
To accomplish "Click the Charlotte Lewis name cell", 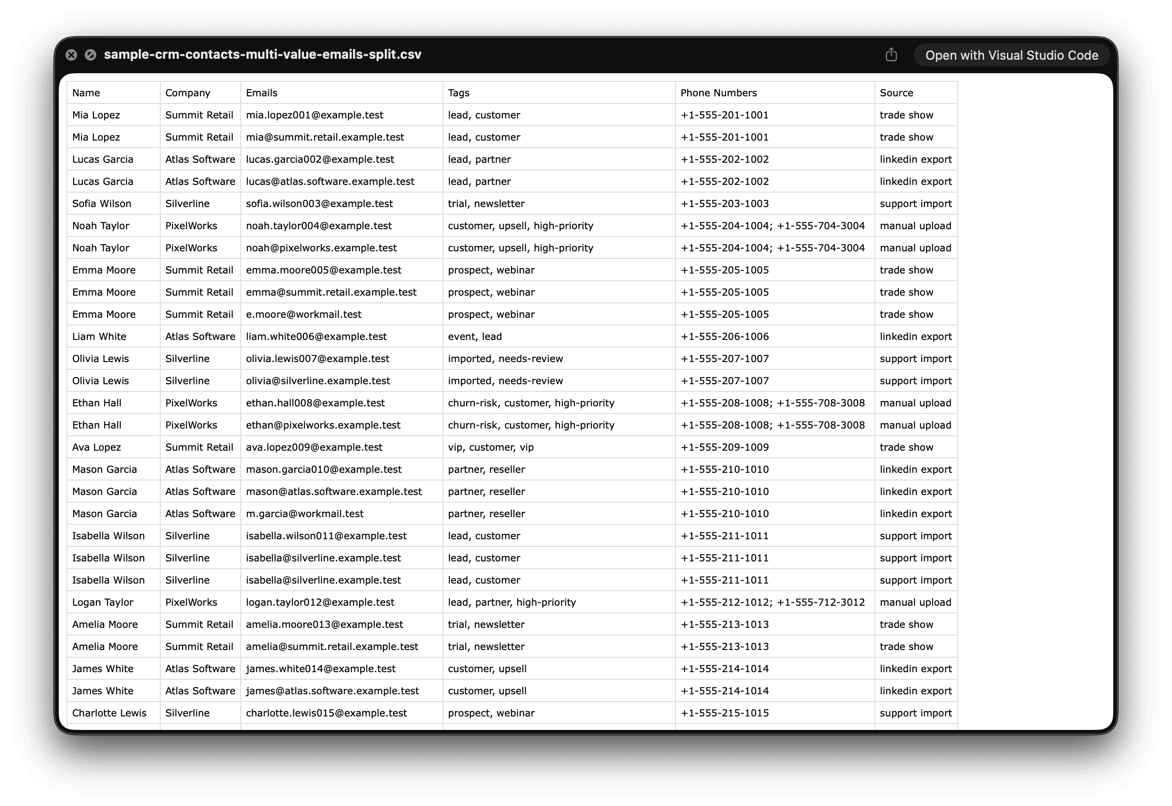I will (114, 713).
